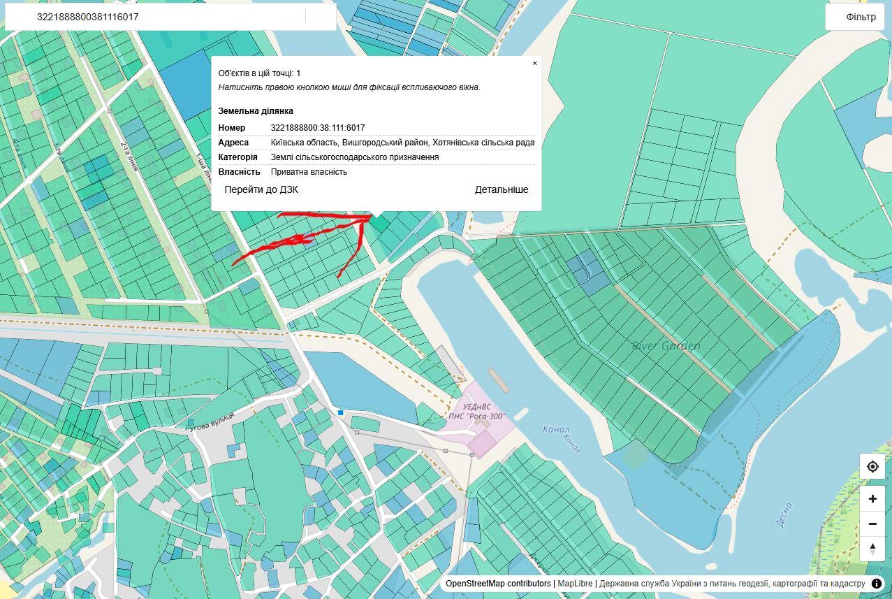The image size is (892, 599).
Task: Click the small blue square map marker
Action: [x=341, y=413]
